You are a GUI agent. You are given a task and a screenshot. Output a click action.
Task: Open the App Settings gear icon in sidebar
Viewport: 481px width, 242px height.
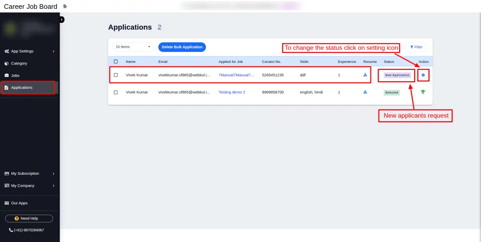(7, 51)
